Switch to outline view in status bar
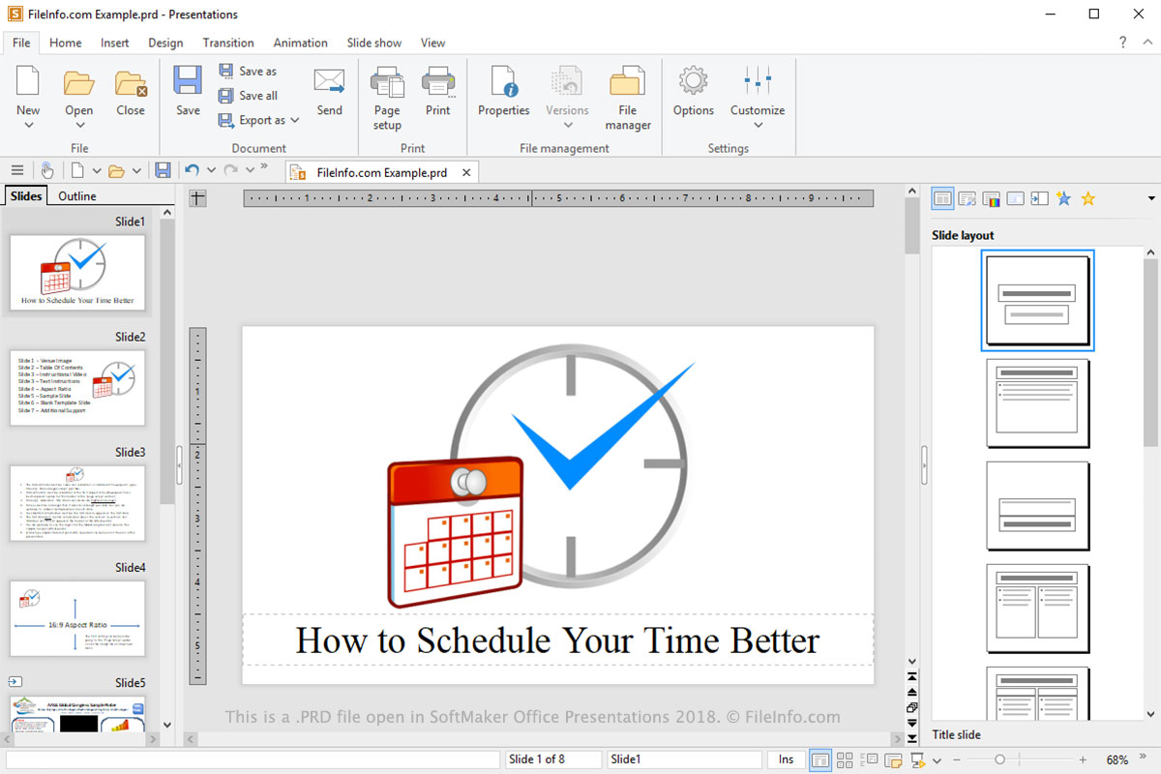This screenshot has width=1161, height=774. tap(869, 760)
